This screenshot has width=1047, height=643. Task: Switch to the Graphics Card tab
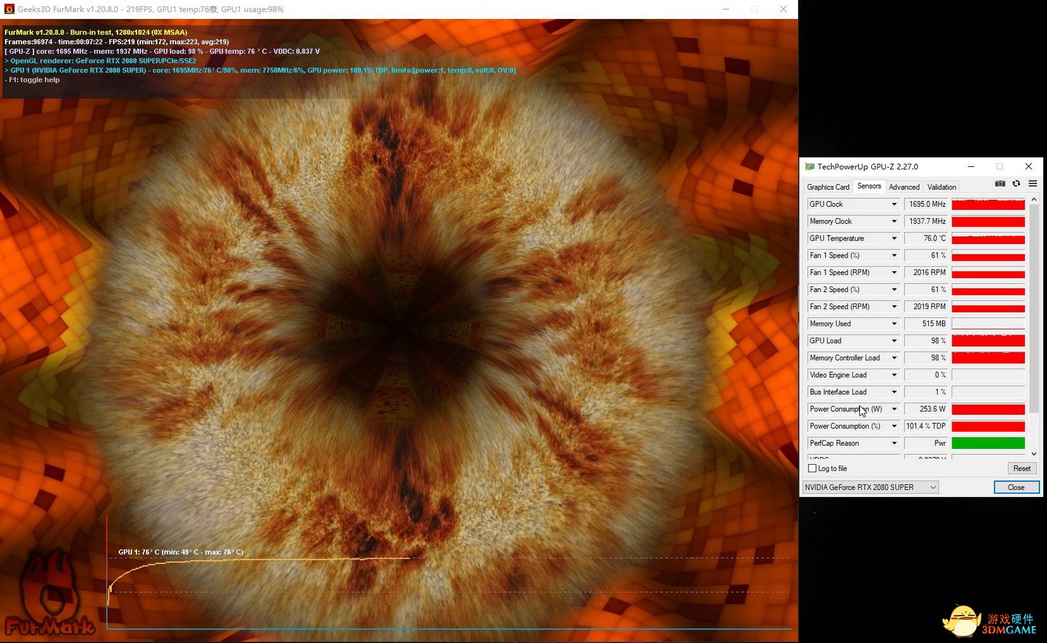coord(827,187)
